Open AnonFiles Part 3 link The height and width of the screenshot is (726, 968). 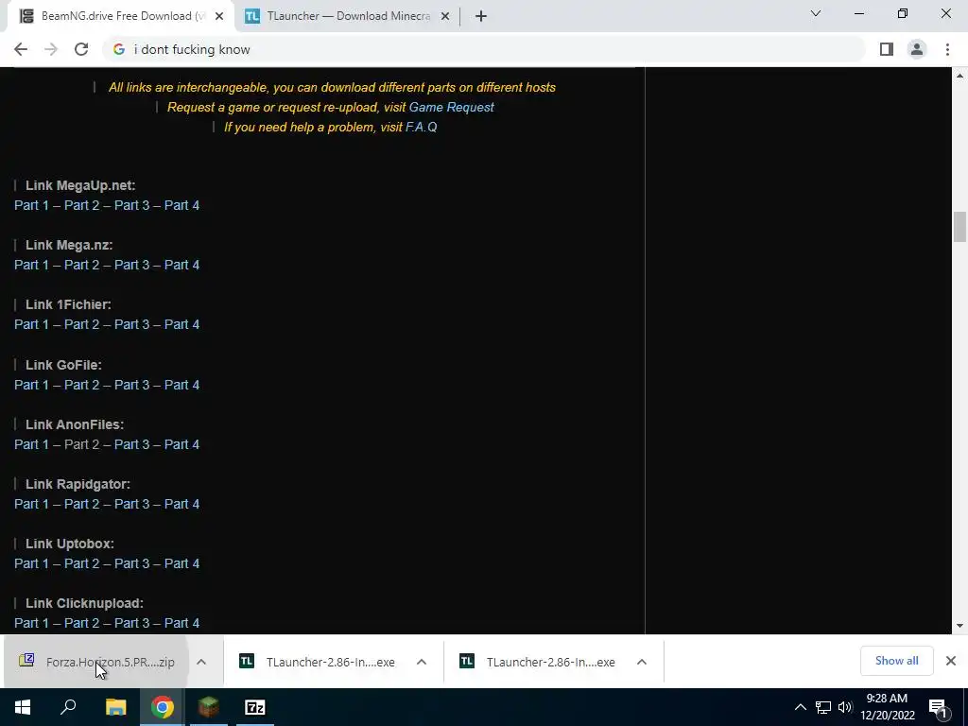click(x=131, y=444)
